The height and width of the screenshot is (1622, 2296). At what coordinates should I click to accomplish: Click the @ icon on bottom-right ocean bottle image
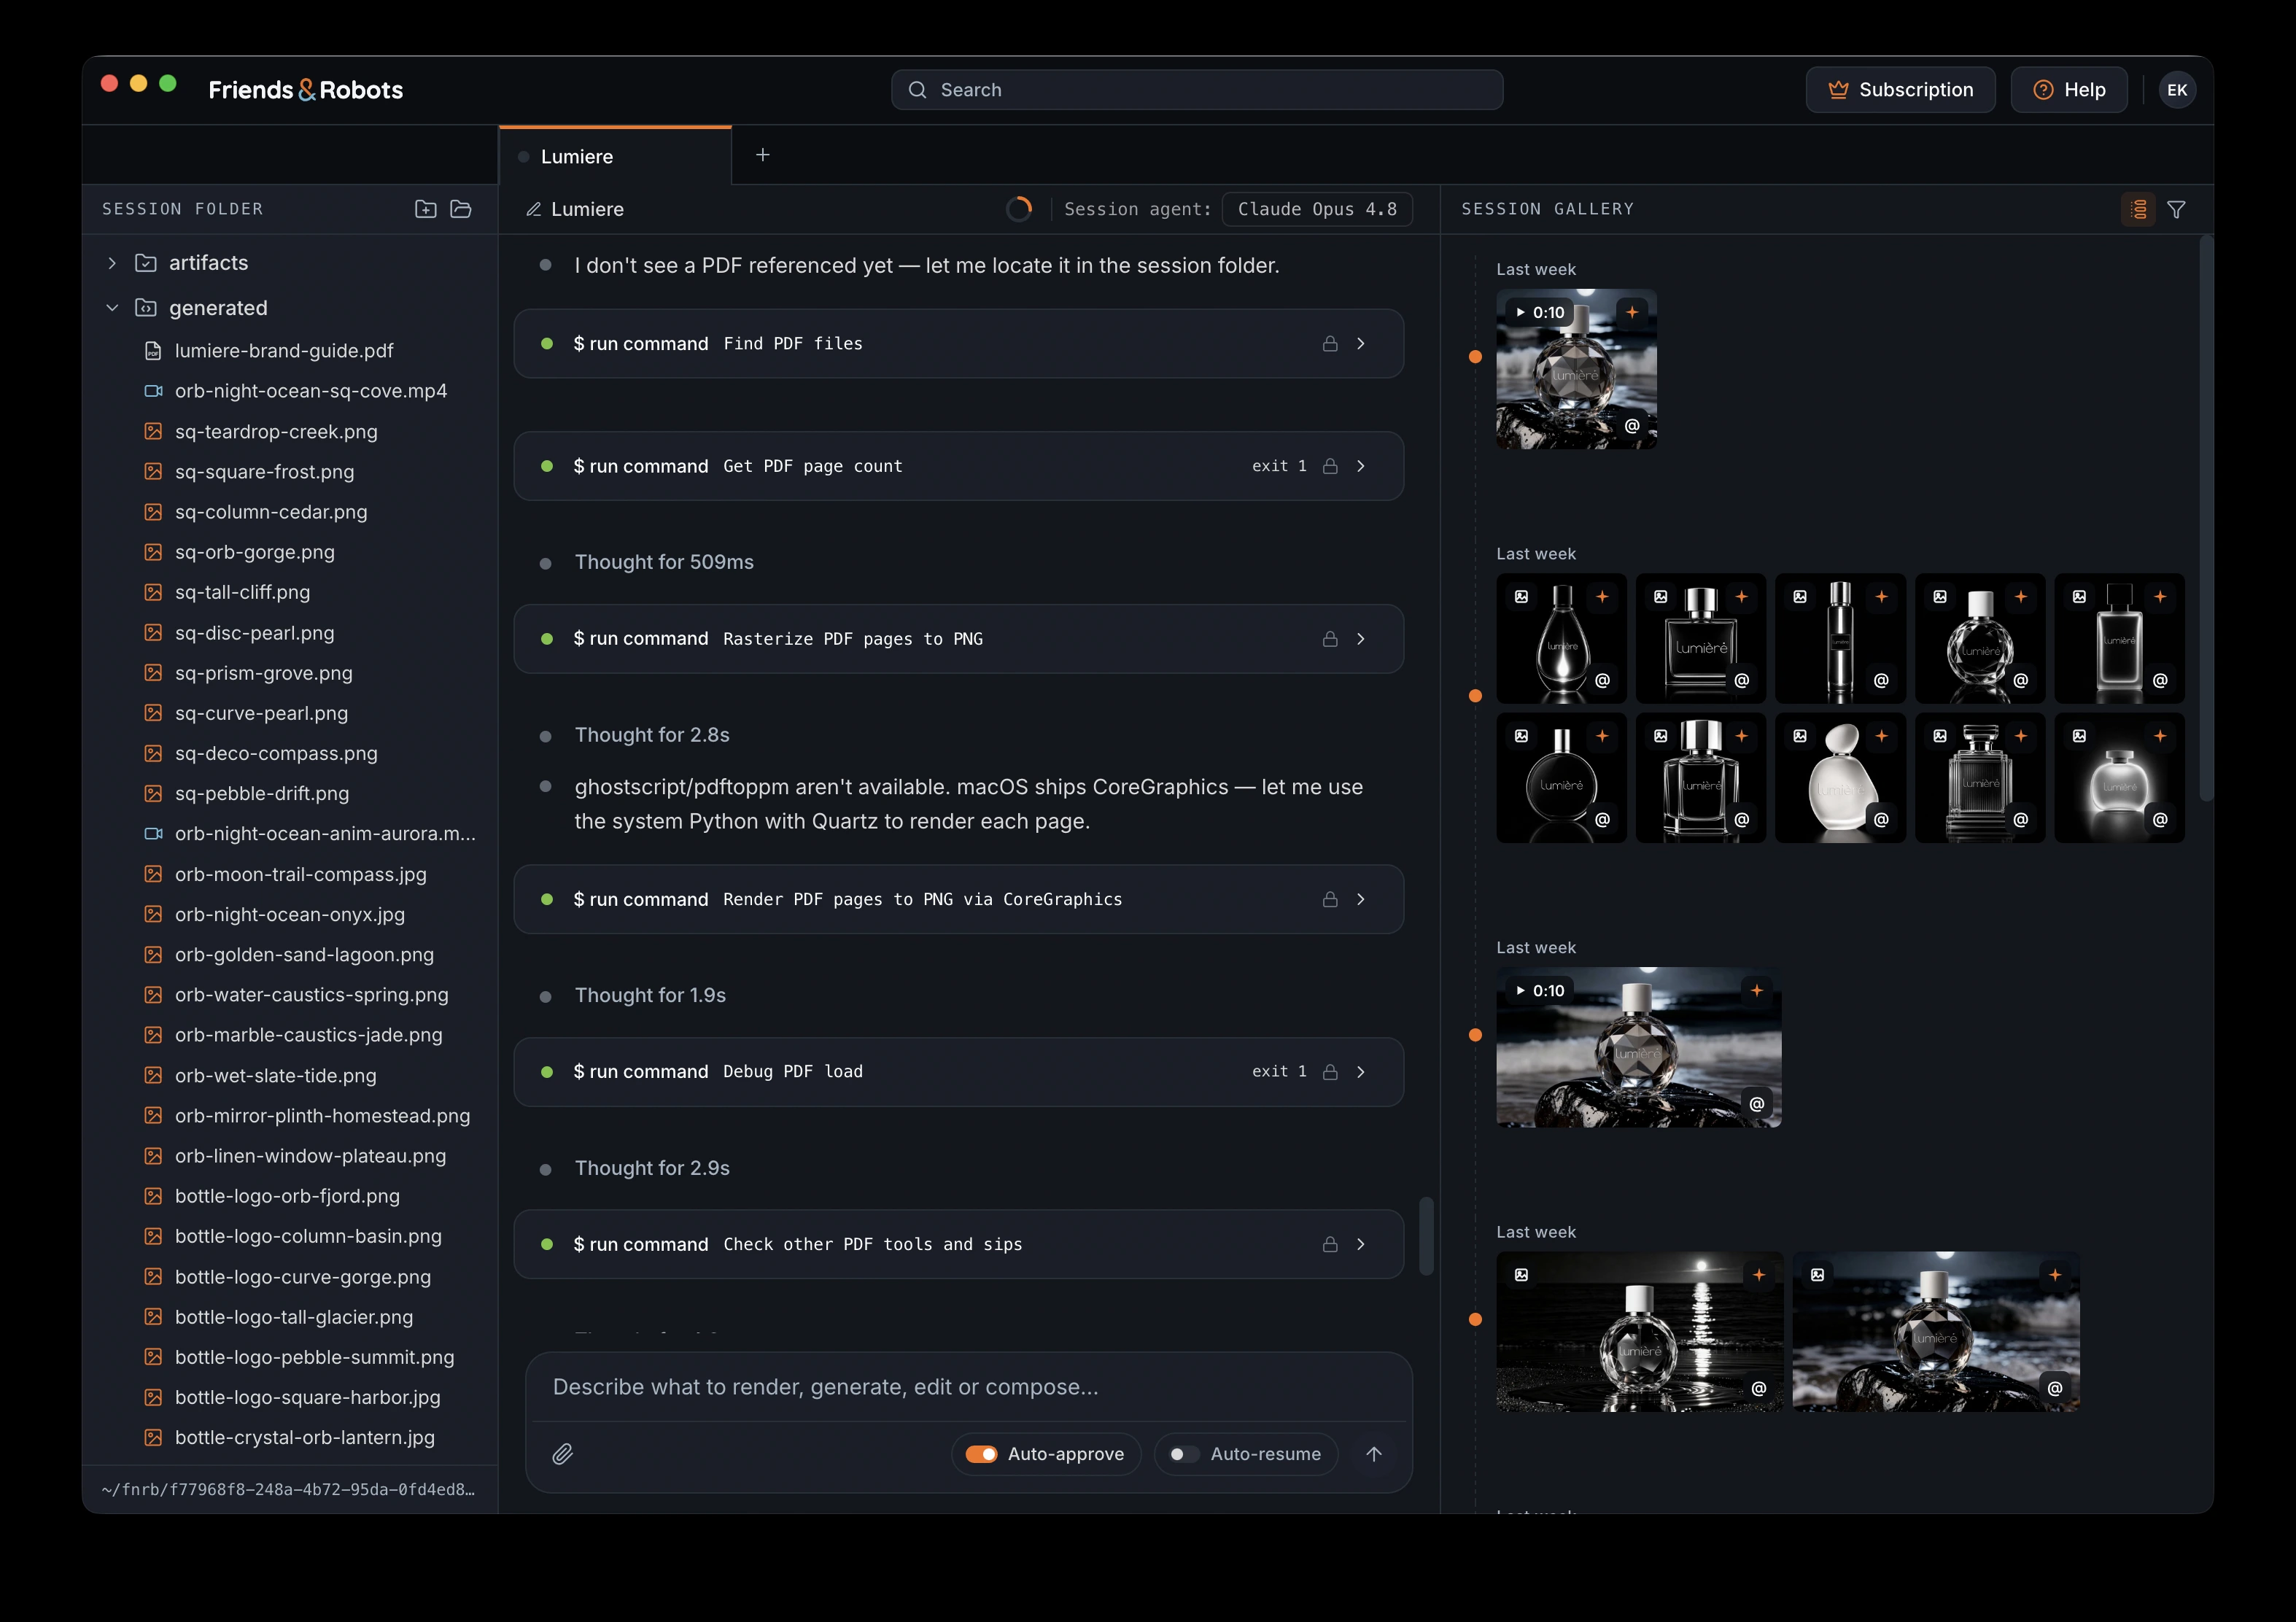[2055, 1387]
